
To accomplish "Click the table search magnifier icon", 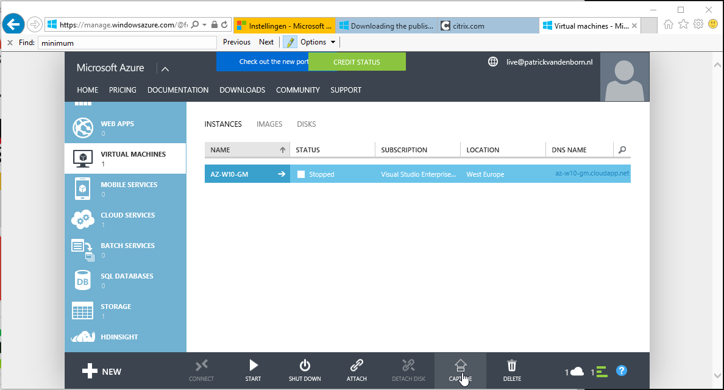I will (622, 150).
